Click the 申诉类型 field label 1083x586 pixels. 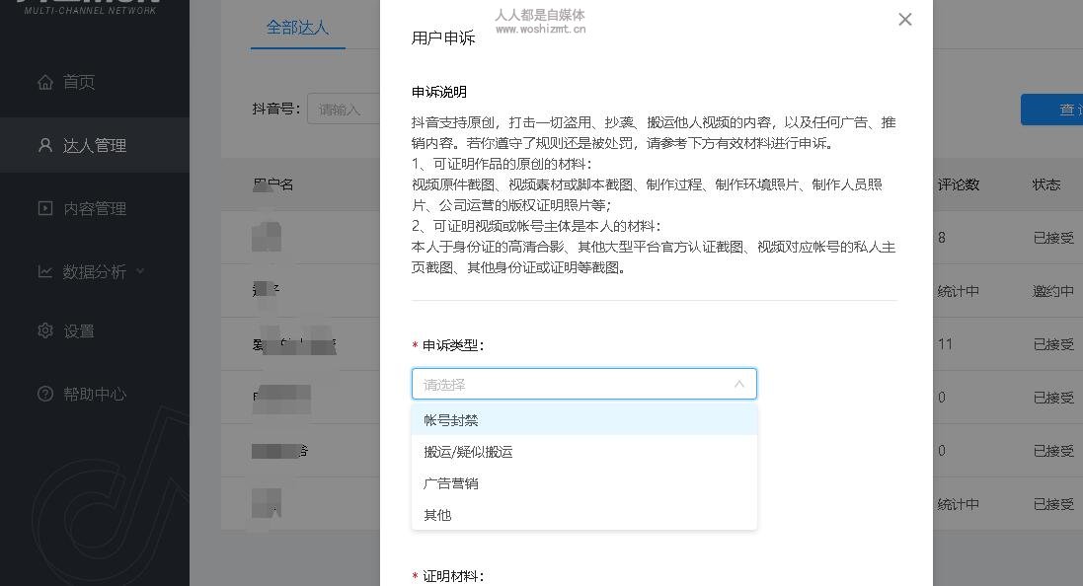pyautogui.click(x=453, y=345)
